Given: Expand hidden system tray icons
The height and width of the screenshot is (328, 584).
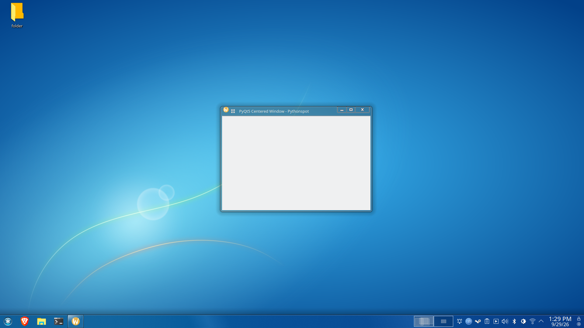Looking at the screenshot, I should tap(541, 321).
